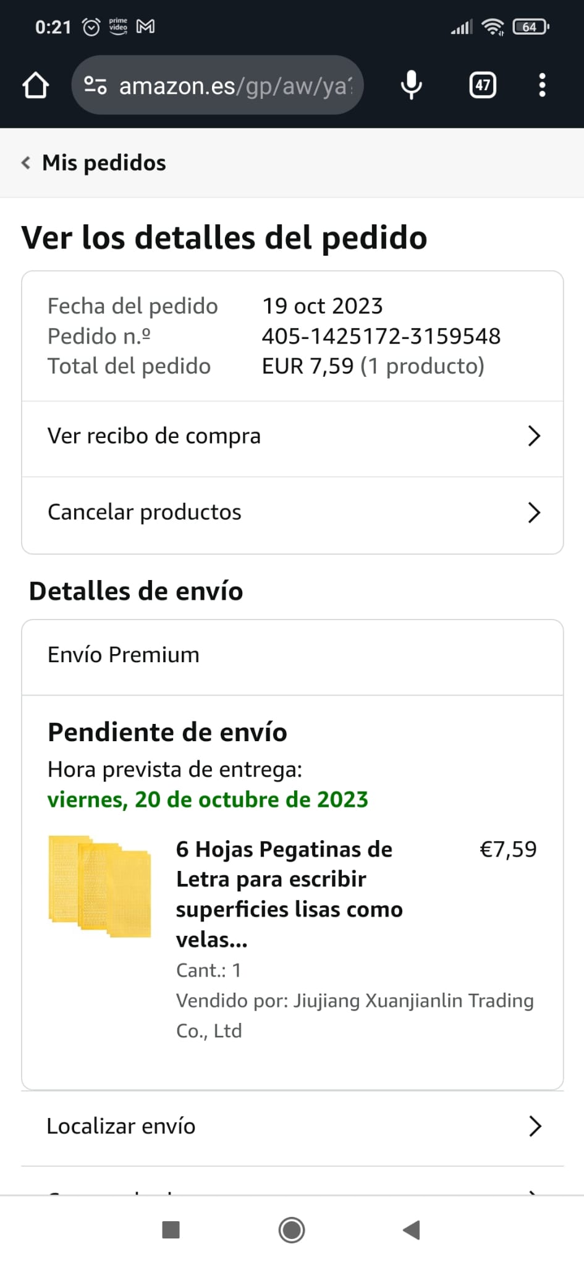Tap the recent apps square button
584x1265 pixels.
pos(171,1230)
